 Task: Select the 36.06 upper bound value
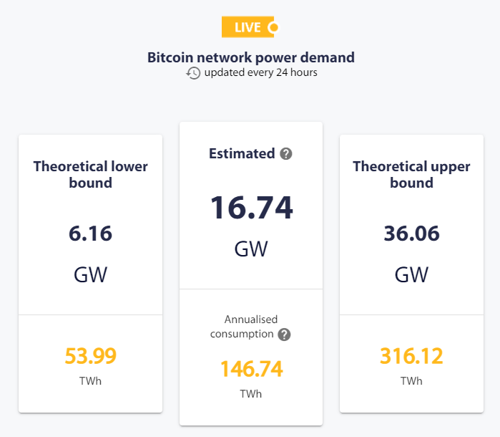(x=412, y=234)
